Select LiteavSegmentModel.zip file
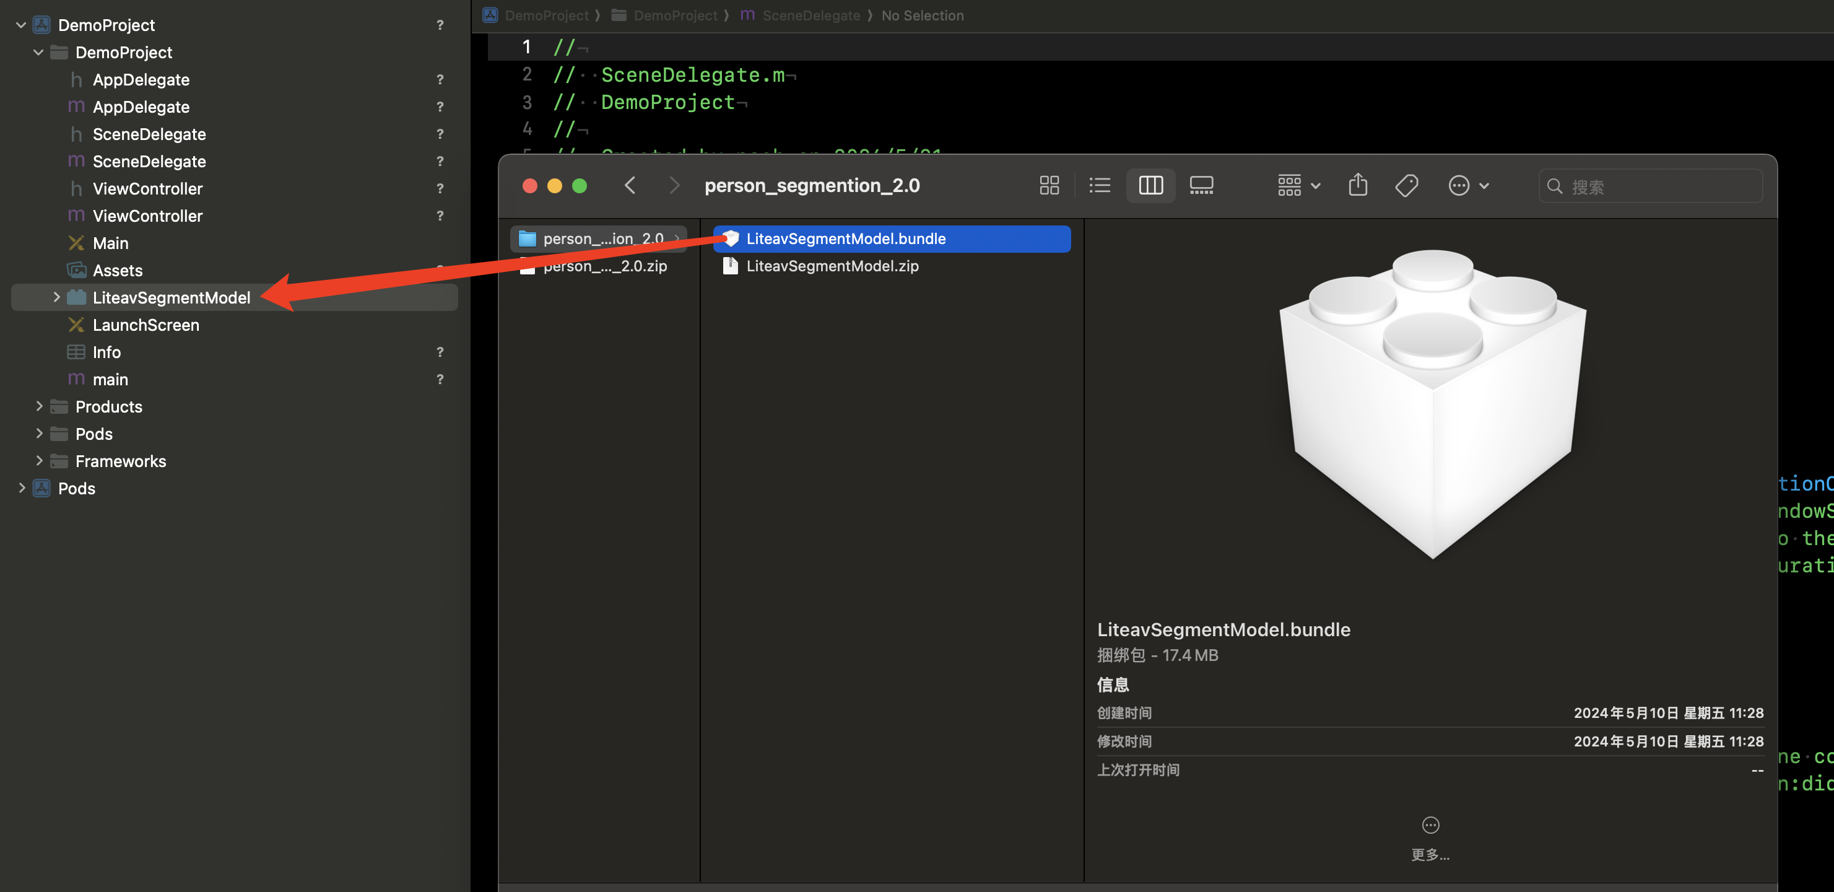The width and height of the screenshot is (1834, 892). [x=832, y=266]
